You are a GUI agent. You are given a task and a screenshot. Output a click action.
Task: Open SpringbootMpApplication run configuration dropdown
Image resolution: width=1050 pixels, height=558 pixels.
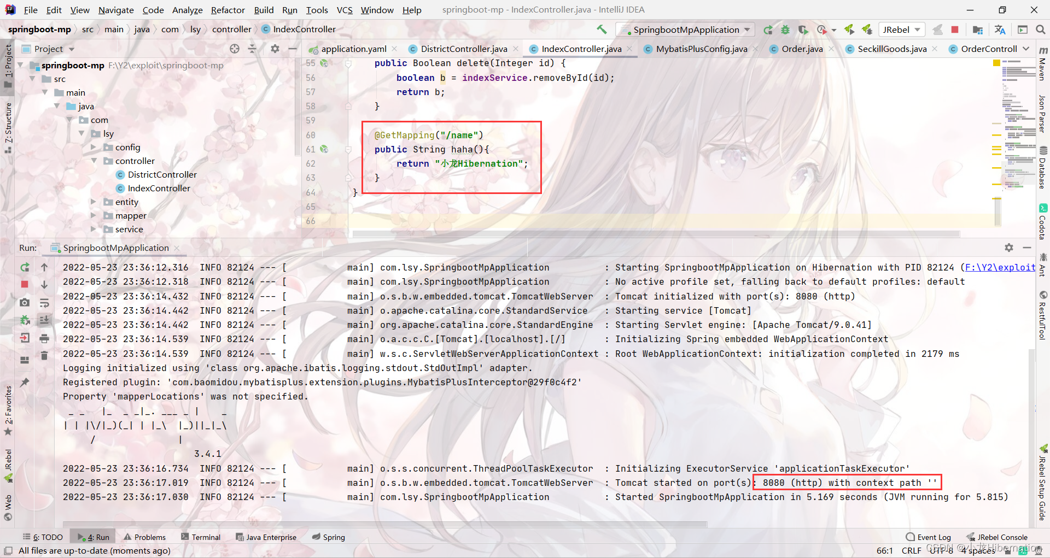[685, 30]
